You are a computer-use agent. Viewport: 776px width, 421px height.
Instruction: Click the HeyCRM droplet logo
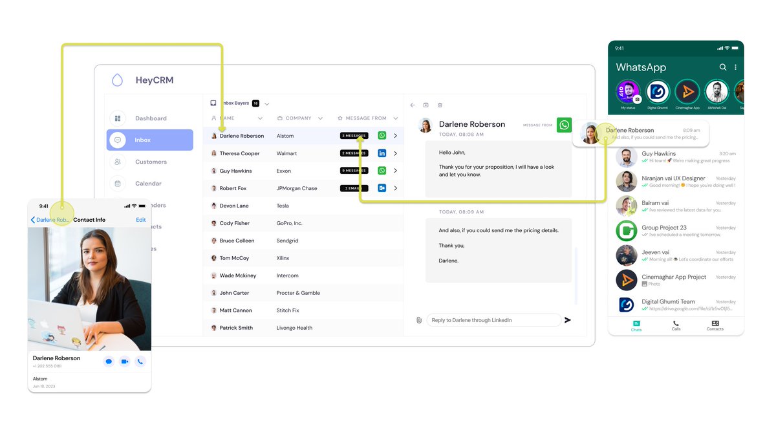[x=117, y=80]
